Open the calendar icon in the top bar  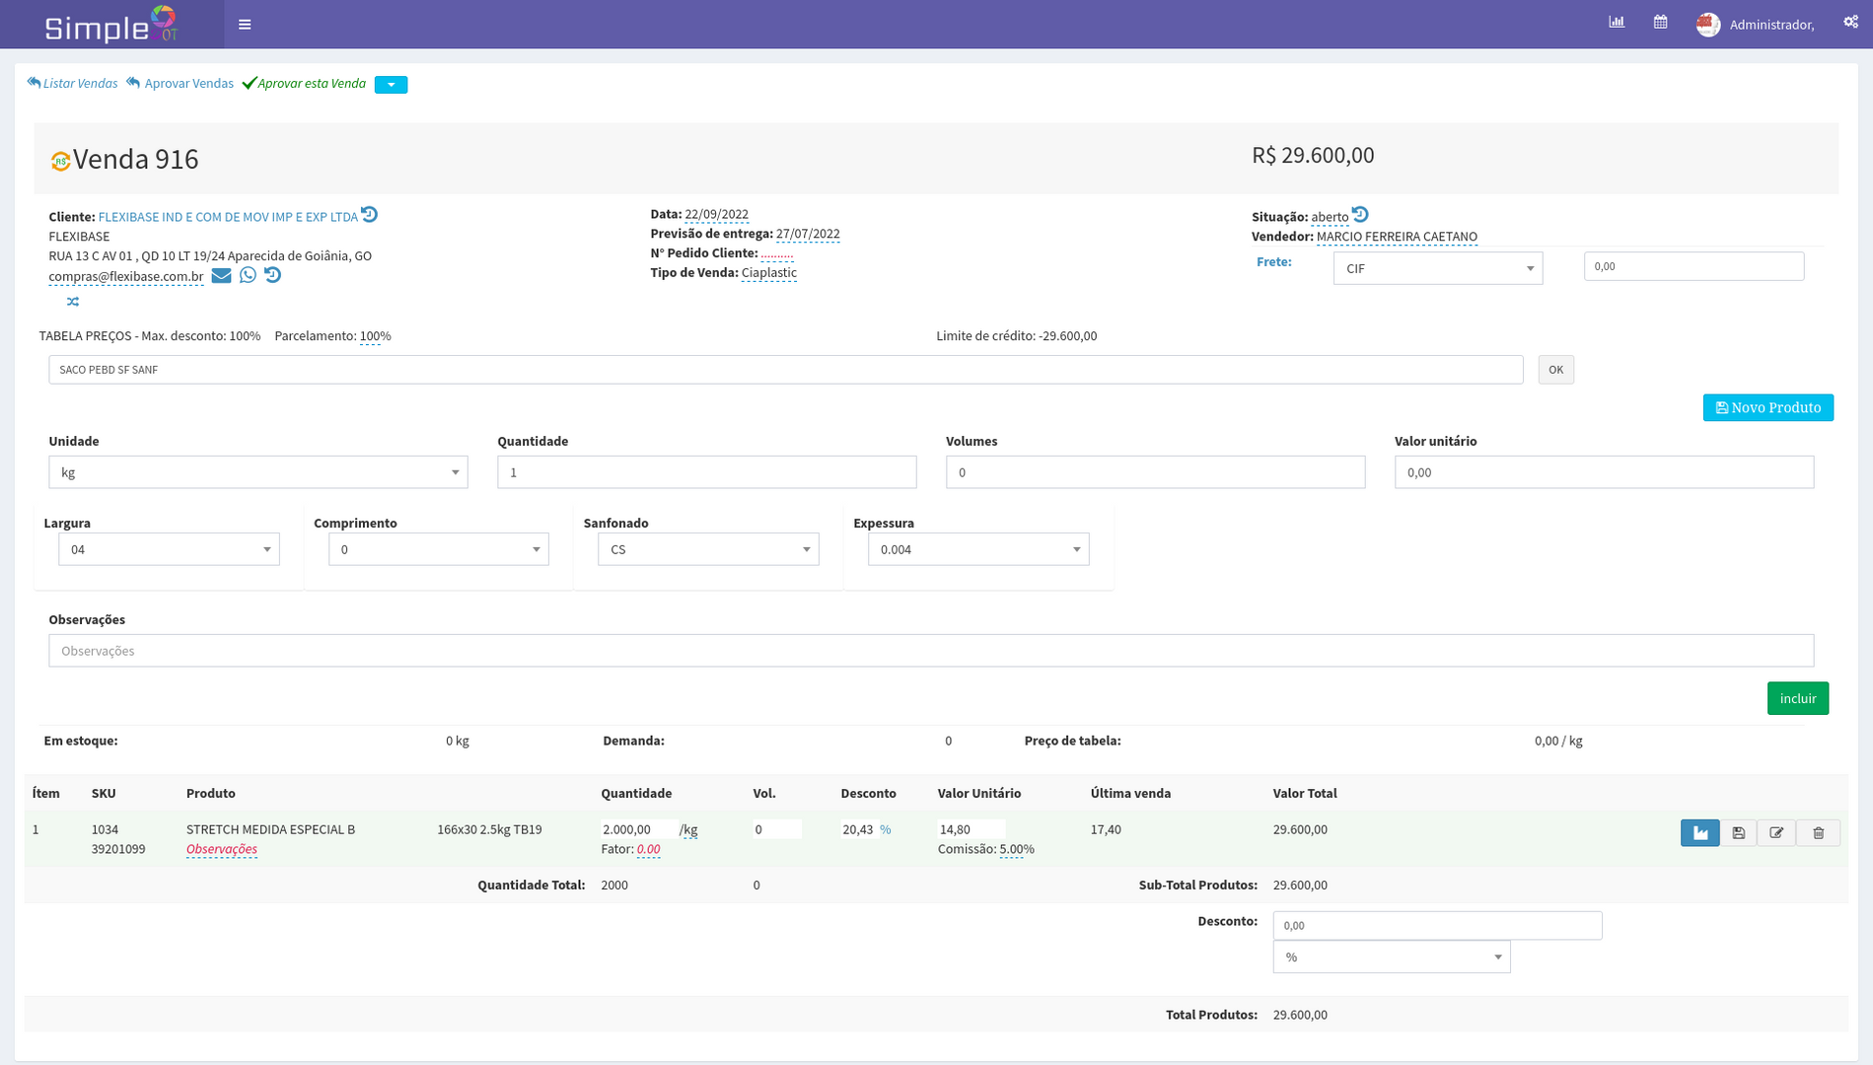click(1661, 23)
